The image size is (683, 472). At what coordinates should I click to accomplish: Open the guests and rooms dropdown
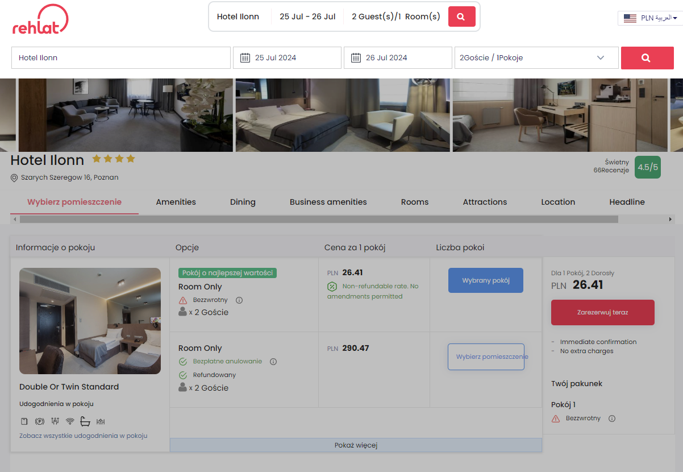point(536,58)
